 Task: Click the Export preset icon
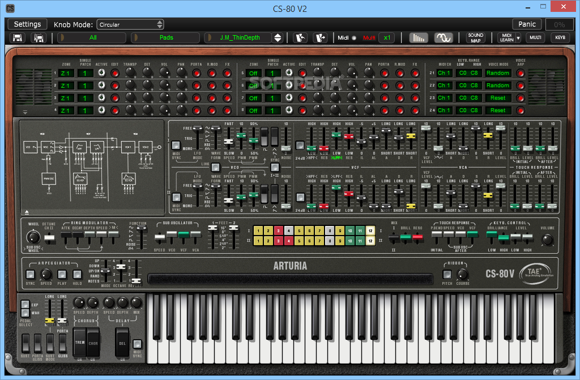[321, 38]
